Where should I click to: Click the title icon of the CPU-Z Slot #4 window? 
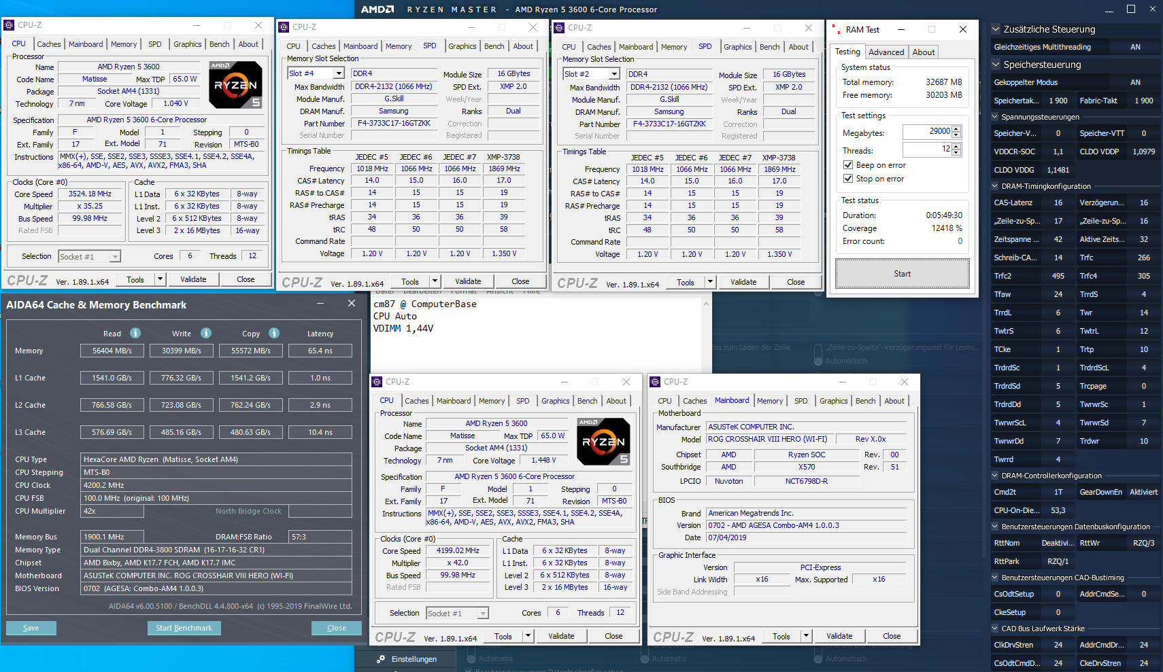click(x=284, y=27)
